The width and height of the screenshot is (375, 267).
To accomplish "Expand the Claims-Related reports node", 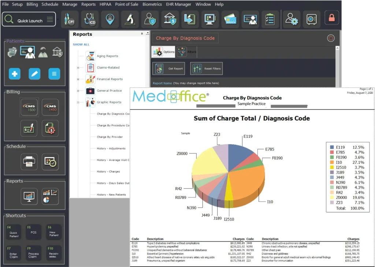I will [78, 68].
